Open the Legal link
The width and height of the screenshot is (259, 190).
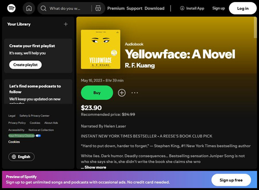12,115
